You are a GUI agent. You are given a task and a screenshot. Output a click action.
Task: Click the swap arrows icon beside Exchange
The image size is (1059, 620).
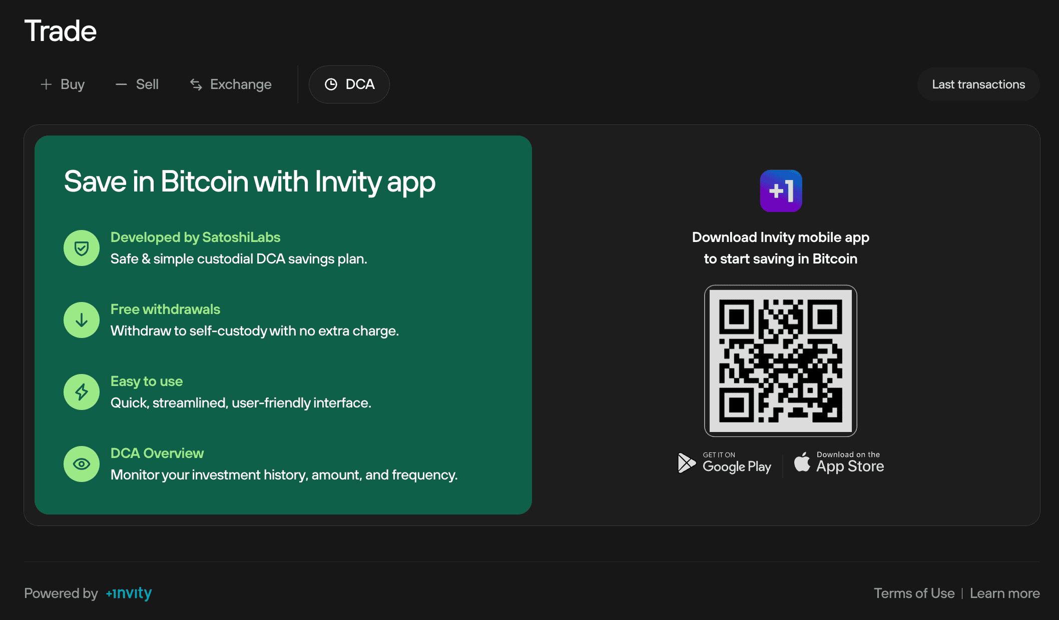pyautogui.click(x=196, y=84)
